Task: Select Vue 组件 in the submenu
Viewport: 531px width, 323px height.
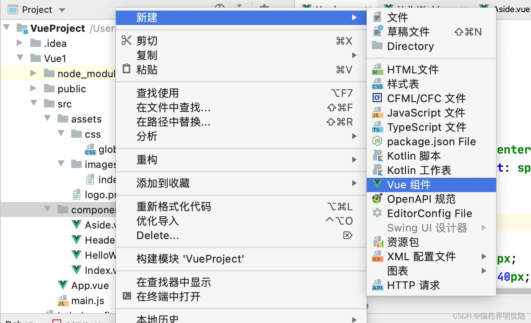Action: tap(431, 185)
